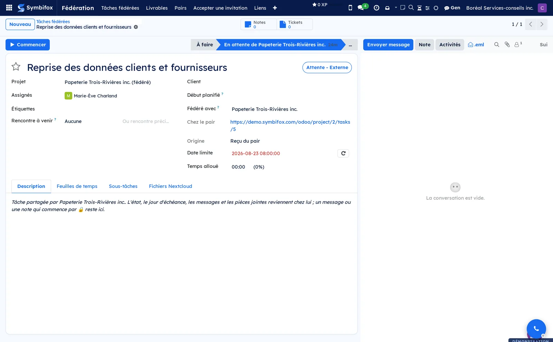Click the 0 XP star indicator
Screen dimensions: 553x342
coord(320,4)
